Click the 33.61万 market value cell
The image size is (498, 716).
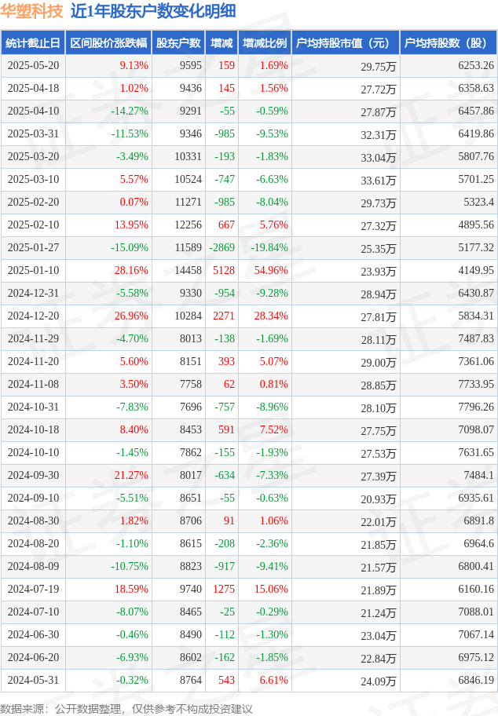(x=379, y=180)
